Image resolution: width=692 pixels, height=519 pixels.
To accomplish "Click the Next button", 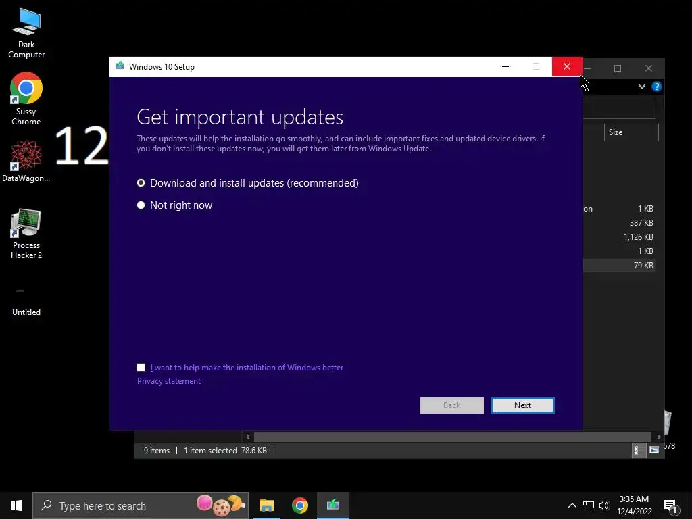I will (x=522, y=405).
